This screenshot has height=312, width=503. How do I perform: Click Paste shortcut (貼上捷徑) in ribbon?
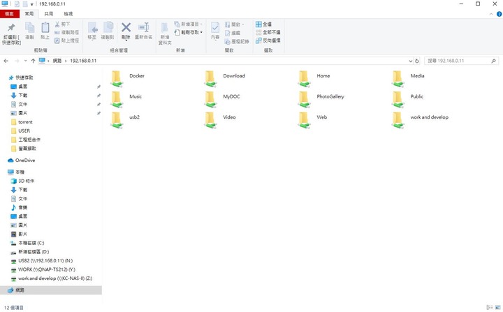(x=66, y=40)
